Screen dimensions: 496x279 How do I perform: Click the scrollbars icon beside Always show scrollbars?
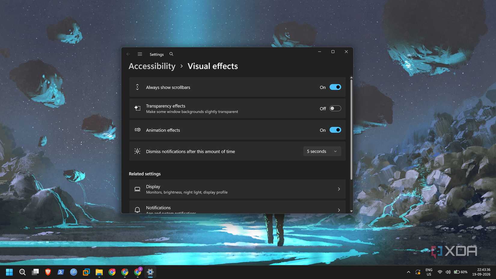click(x=137, y=87)
